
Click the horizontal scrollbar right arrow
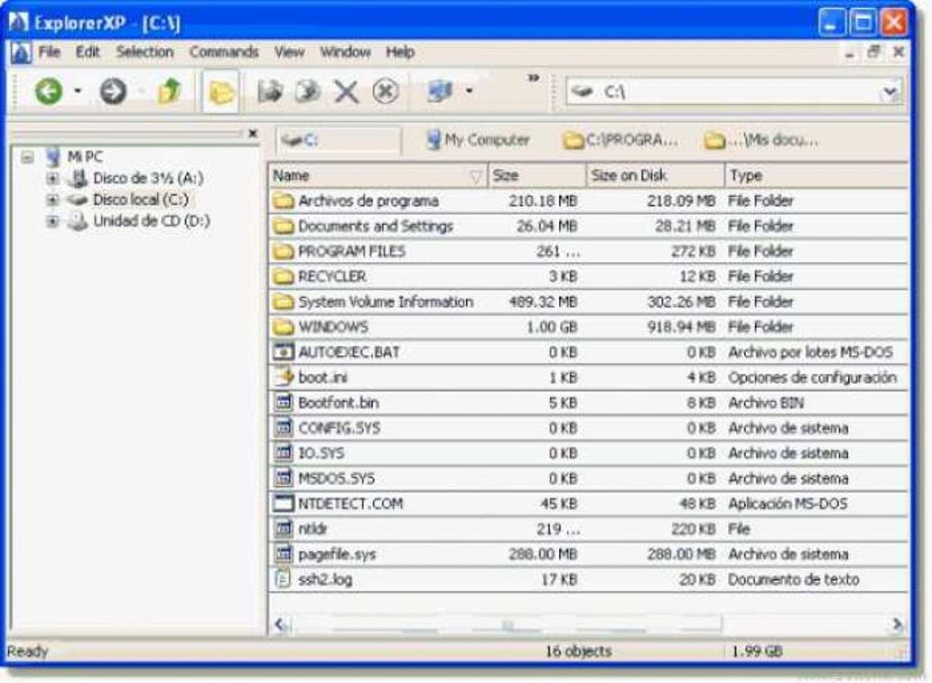[896, 625]
